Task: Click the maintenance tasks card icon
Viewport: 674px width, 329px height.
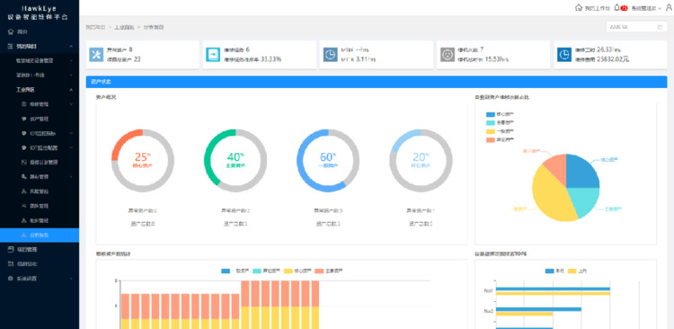Action: coord(213,55)
